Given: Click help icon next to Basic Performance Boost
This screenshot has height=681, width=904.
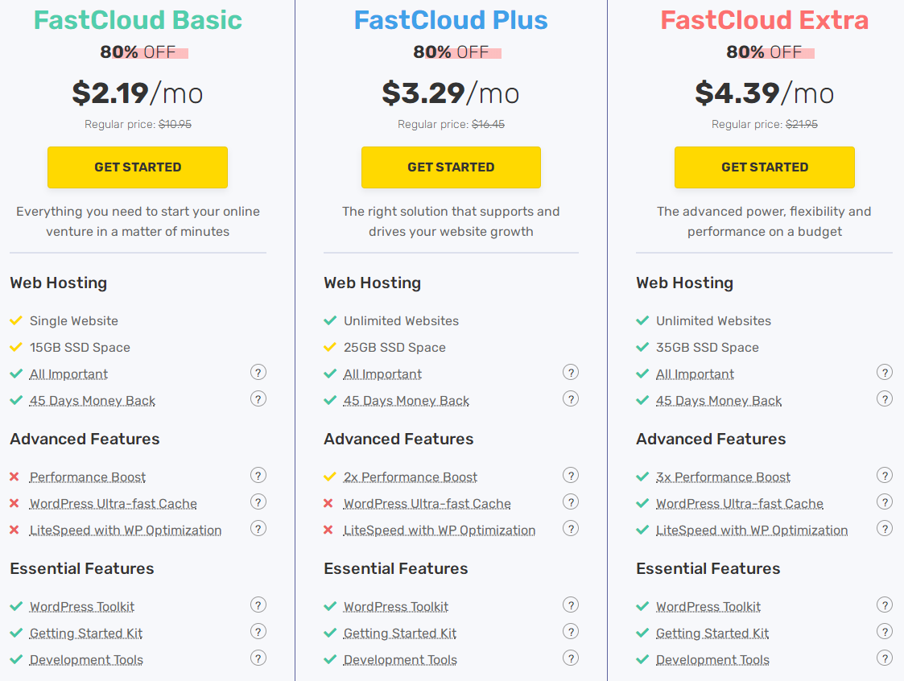Looking at the screenshot, I should [x=258, y=476].
